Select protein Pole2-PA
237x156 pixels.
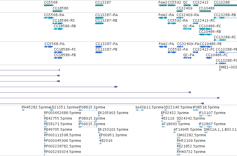(x=167, y=44)
